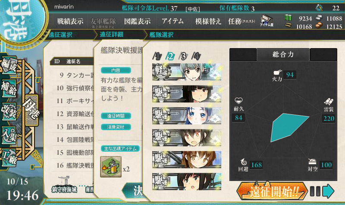This screenshot has height=205, width=345.
Task: Open the 改装 remodel menu icon
Action: point(9,111)
